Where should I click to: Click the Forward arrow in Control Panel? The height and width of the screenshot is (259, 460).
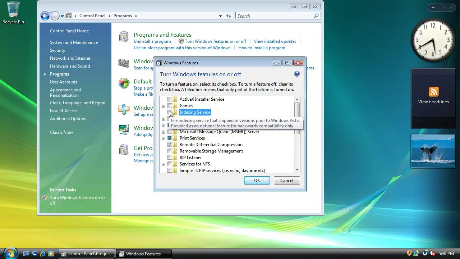tap(55, 16)
